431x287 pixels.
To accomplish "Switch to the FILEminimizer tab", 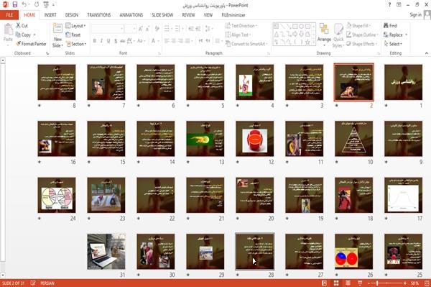I will (233, 15).
